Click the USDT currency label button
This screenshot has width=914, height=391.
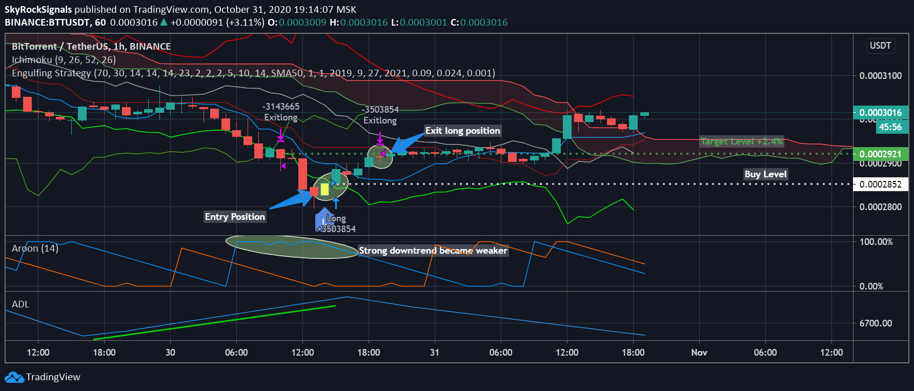[x=880, y=46]
